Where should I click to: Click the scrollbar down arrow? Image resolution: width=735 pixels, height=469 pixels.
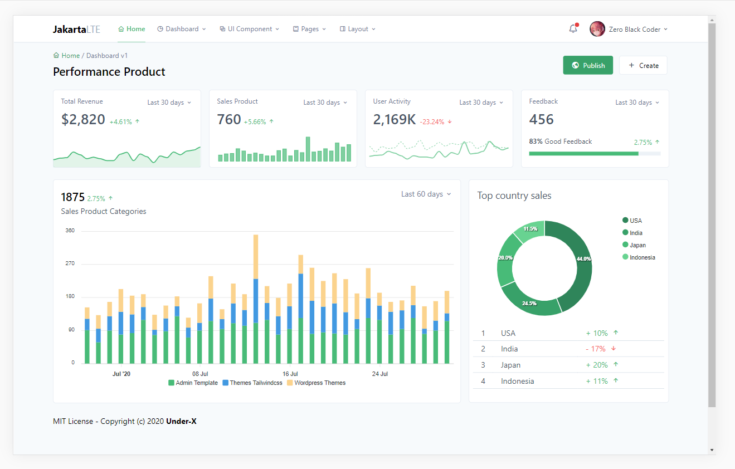click(x=712, y=450)
